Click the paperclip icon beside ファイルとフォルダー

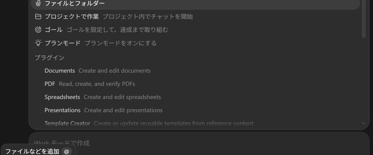pos(38,4)
